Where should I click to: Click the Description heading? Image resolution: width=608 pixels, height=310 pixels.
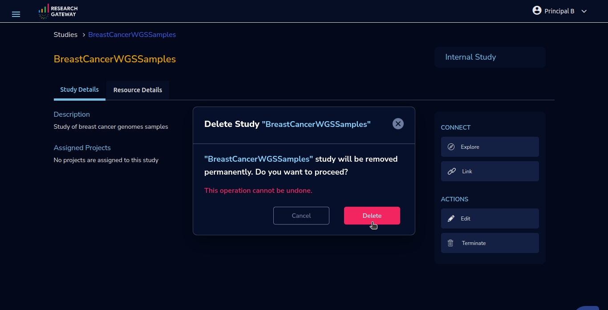(x=72, y=114)
